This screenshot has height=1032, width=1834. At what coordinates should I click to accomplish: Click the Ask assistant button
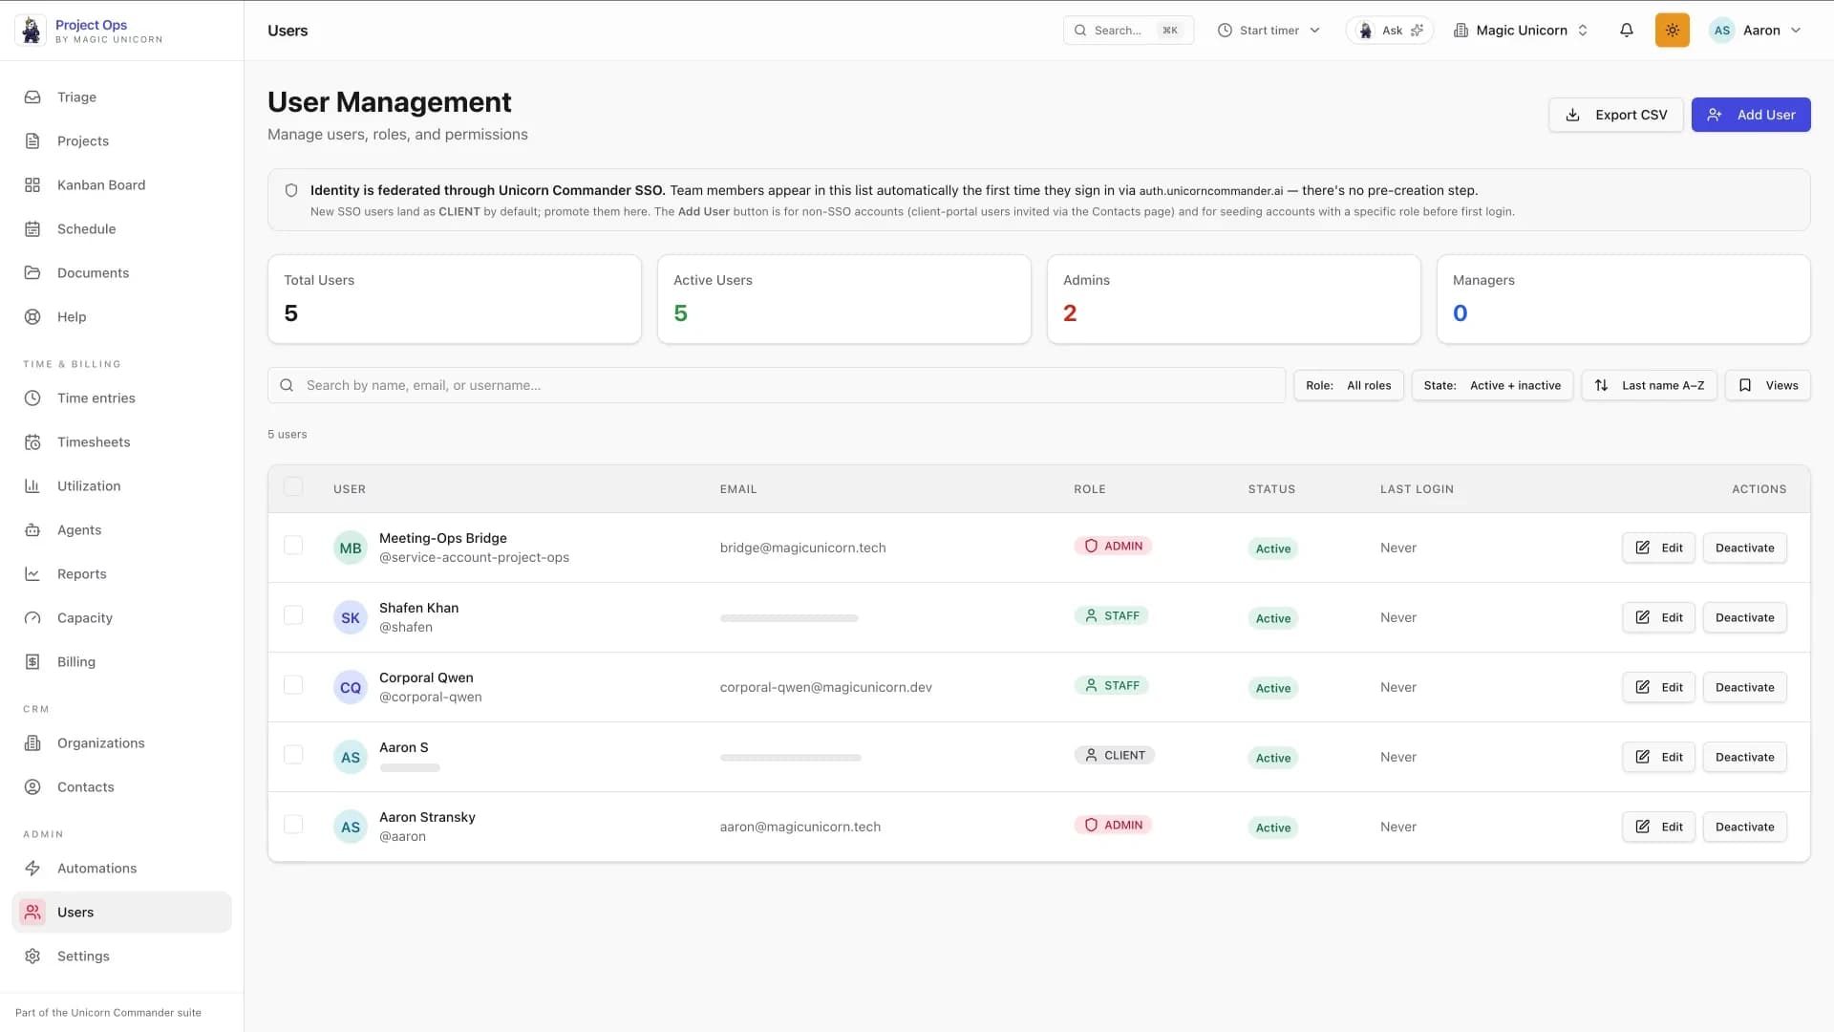tap(1390, 31)
